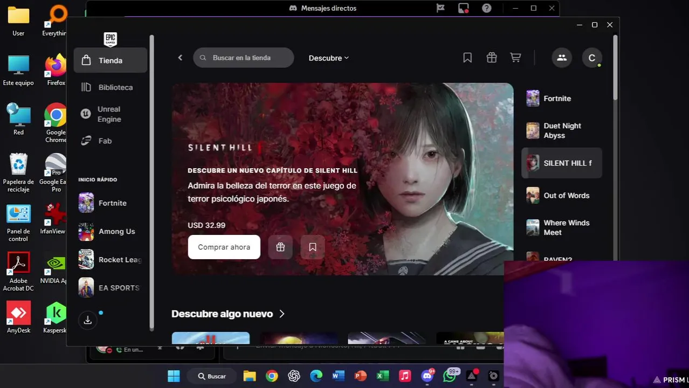Gift Silent Hill f via banner button
689x388 pixels.
point(280,247)
